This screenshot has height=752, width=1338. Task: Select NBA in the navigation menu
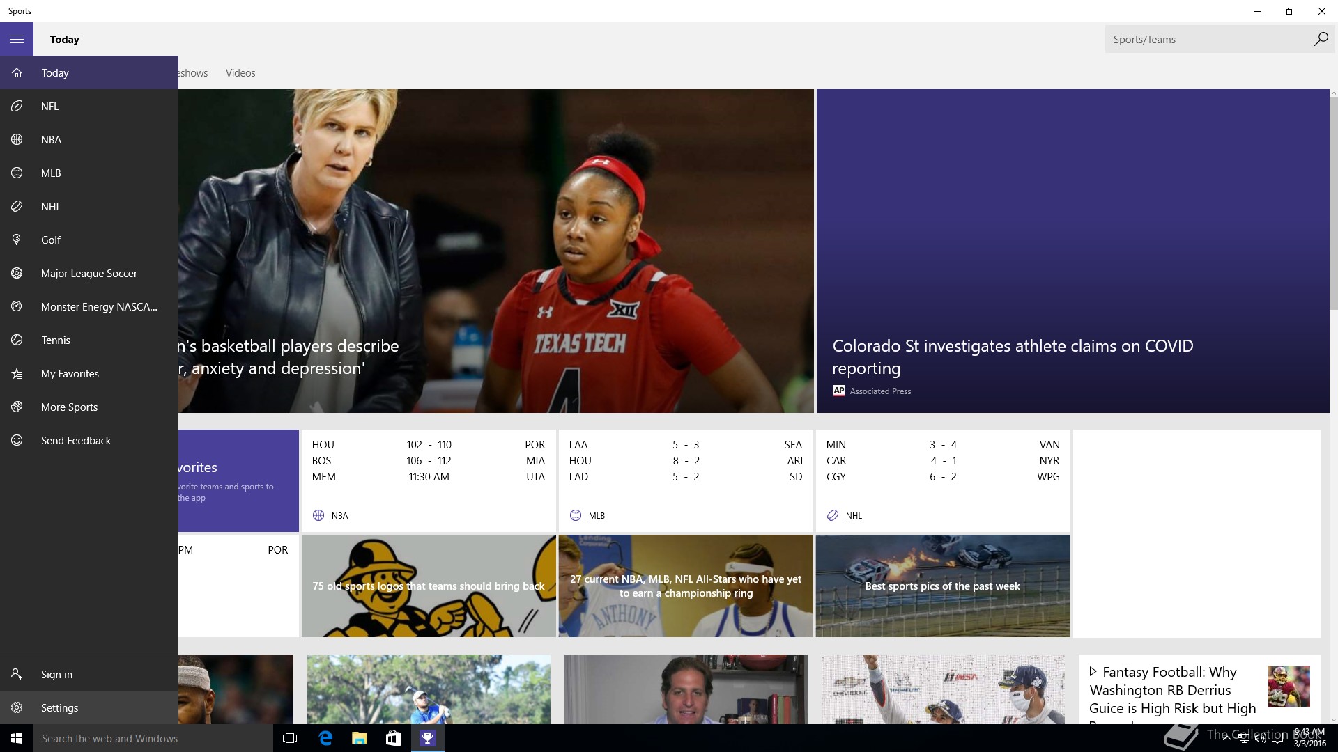pos(89,139)
